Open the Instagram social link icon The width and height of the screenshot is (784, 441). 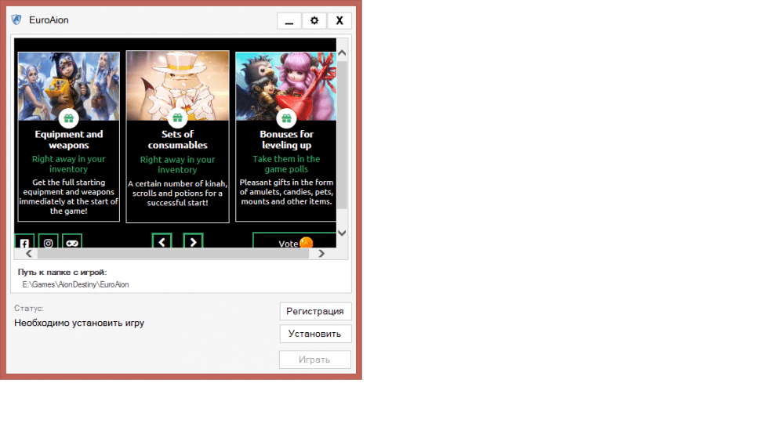(48, 243)
